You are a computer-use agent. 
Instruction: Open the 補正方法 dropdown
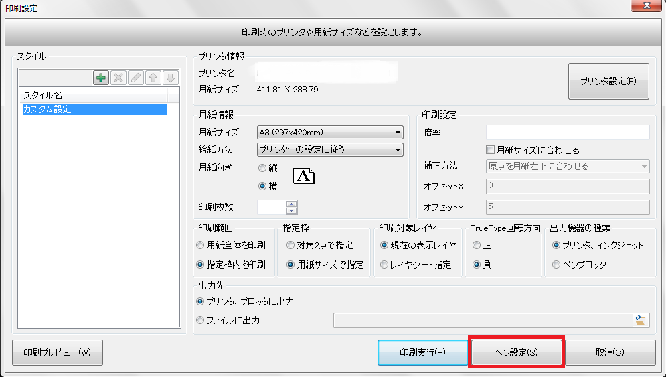(568, 166)
